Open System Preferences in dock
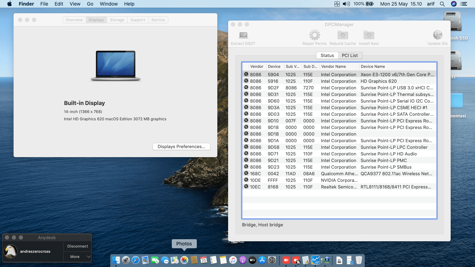This screenshot has height=267, width=475. [272, 260]
